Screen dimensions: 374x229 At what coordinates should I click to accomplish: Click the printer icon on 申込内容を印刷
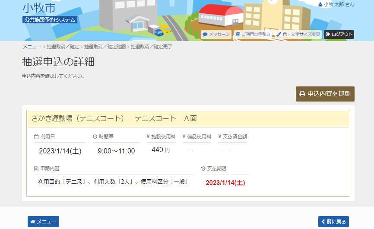[x=302, y=94]
